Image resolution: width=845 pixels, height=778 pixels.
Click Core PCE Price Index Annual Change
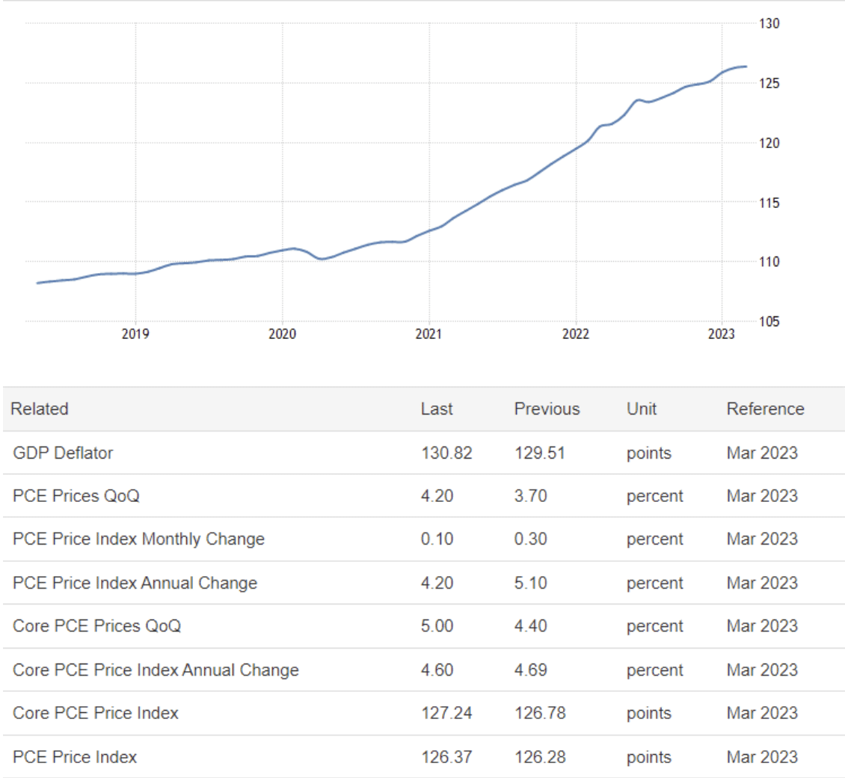pos(156,670)
